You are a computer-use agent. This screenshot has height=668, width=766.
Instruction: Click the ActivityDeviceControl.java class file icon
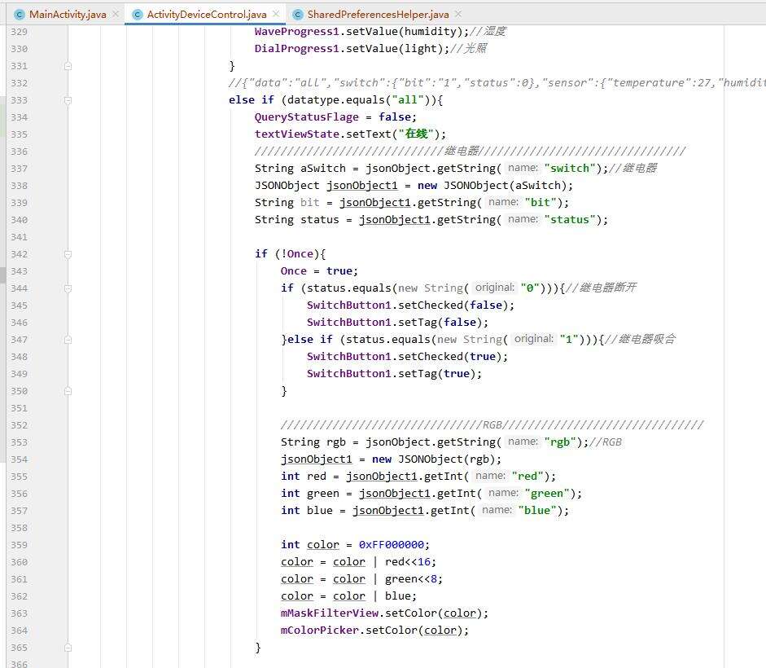click(x=137, y=15)
